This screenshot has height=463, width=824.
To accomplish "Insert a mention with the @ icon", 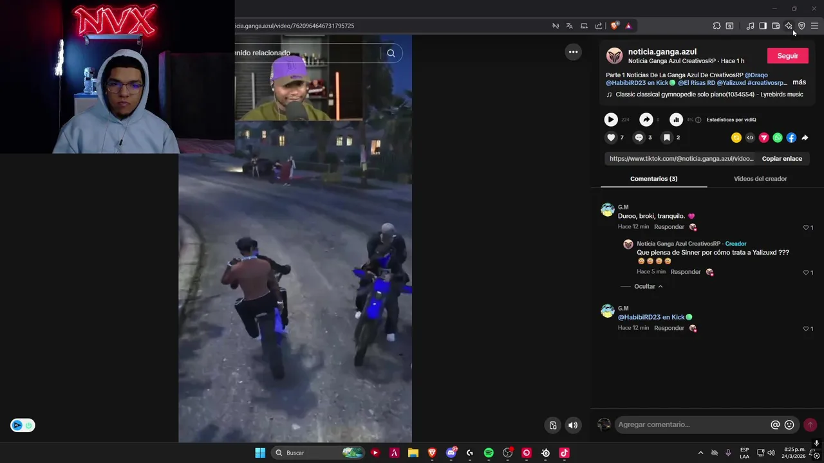I will click(x=775, y=425).
